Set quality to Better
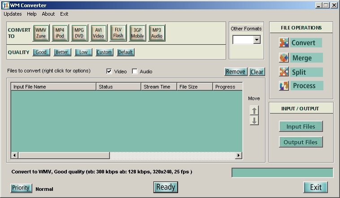Image resolution: width=340 pixels, height=198 pixels. pos(62,52)
